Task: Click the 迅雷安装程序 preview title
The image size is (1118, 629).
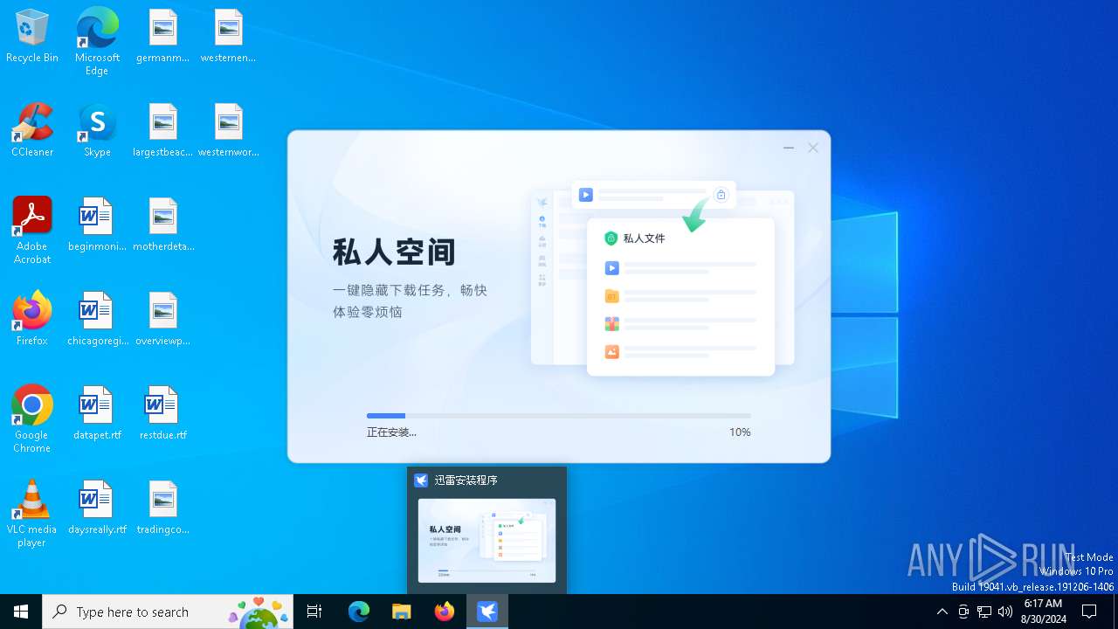Action: click(466, 480)
